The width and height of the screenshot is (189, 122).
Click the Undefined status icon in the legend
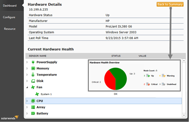163,84
